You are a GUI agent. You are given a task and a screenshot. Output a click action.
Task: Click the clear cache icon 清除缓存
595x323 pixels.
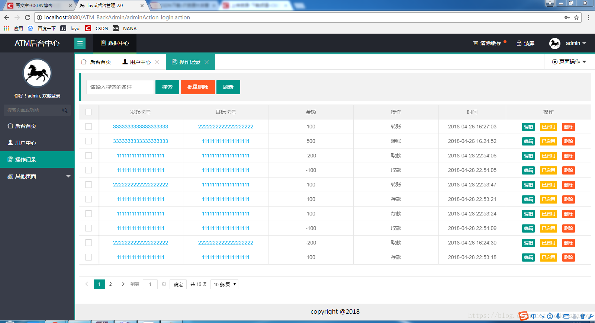[475, 43]
